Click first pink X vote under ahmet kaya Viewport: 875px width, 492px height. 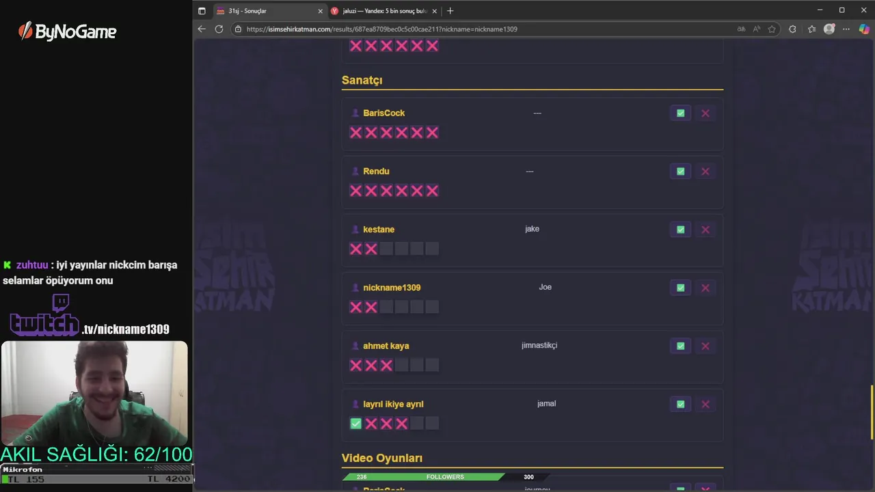point(355,365)
